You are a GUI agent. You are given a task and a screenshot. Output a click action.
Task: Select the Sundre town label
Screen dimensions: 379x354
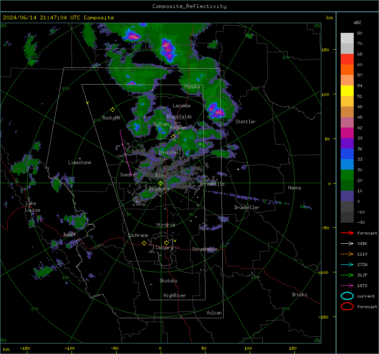[x=128, y=174]
